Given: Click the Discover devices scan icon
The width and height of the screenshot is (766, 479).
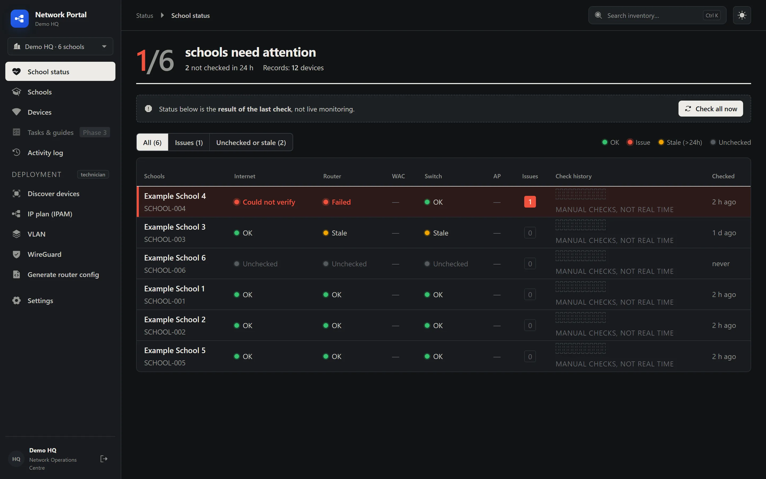Looking at the screenshot, I should click(x=16, y=193).
